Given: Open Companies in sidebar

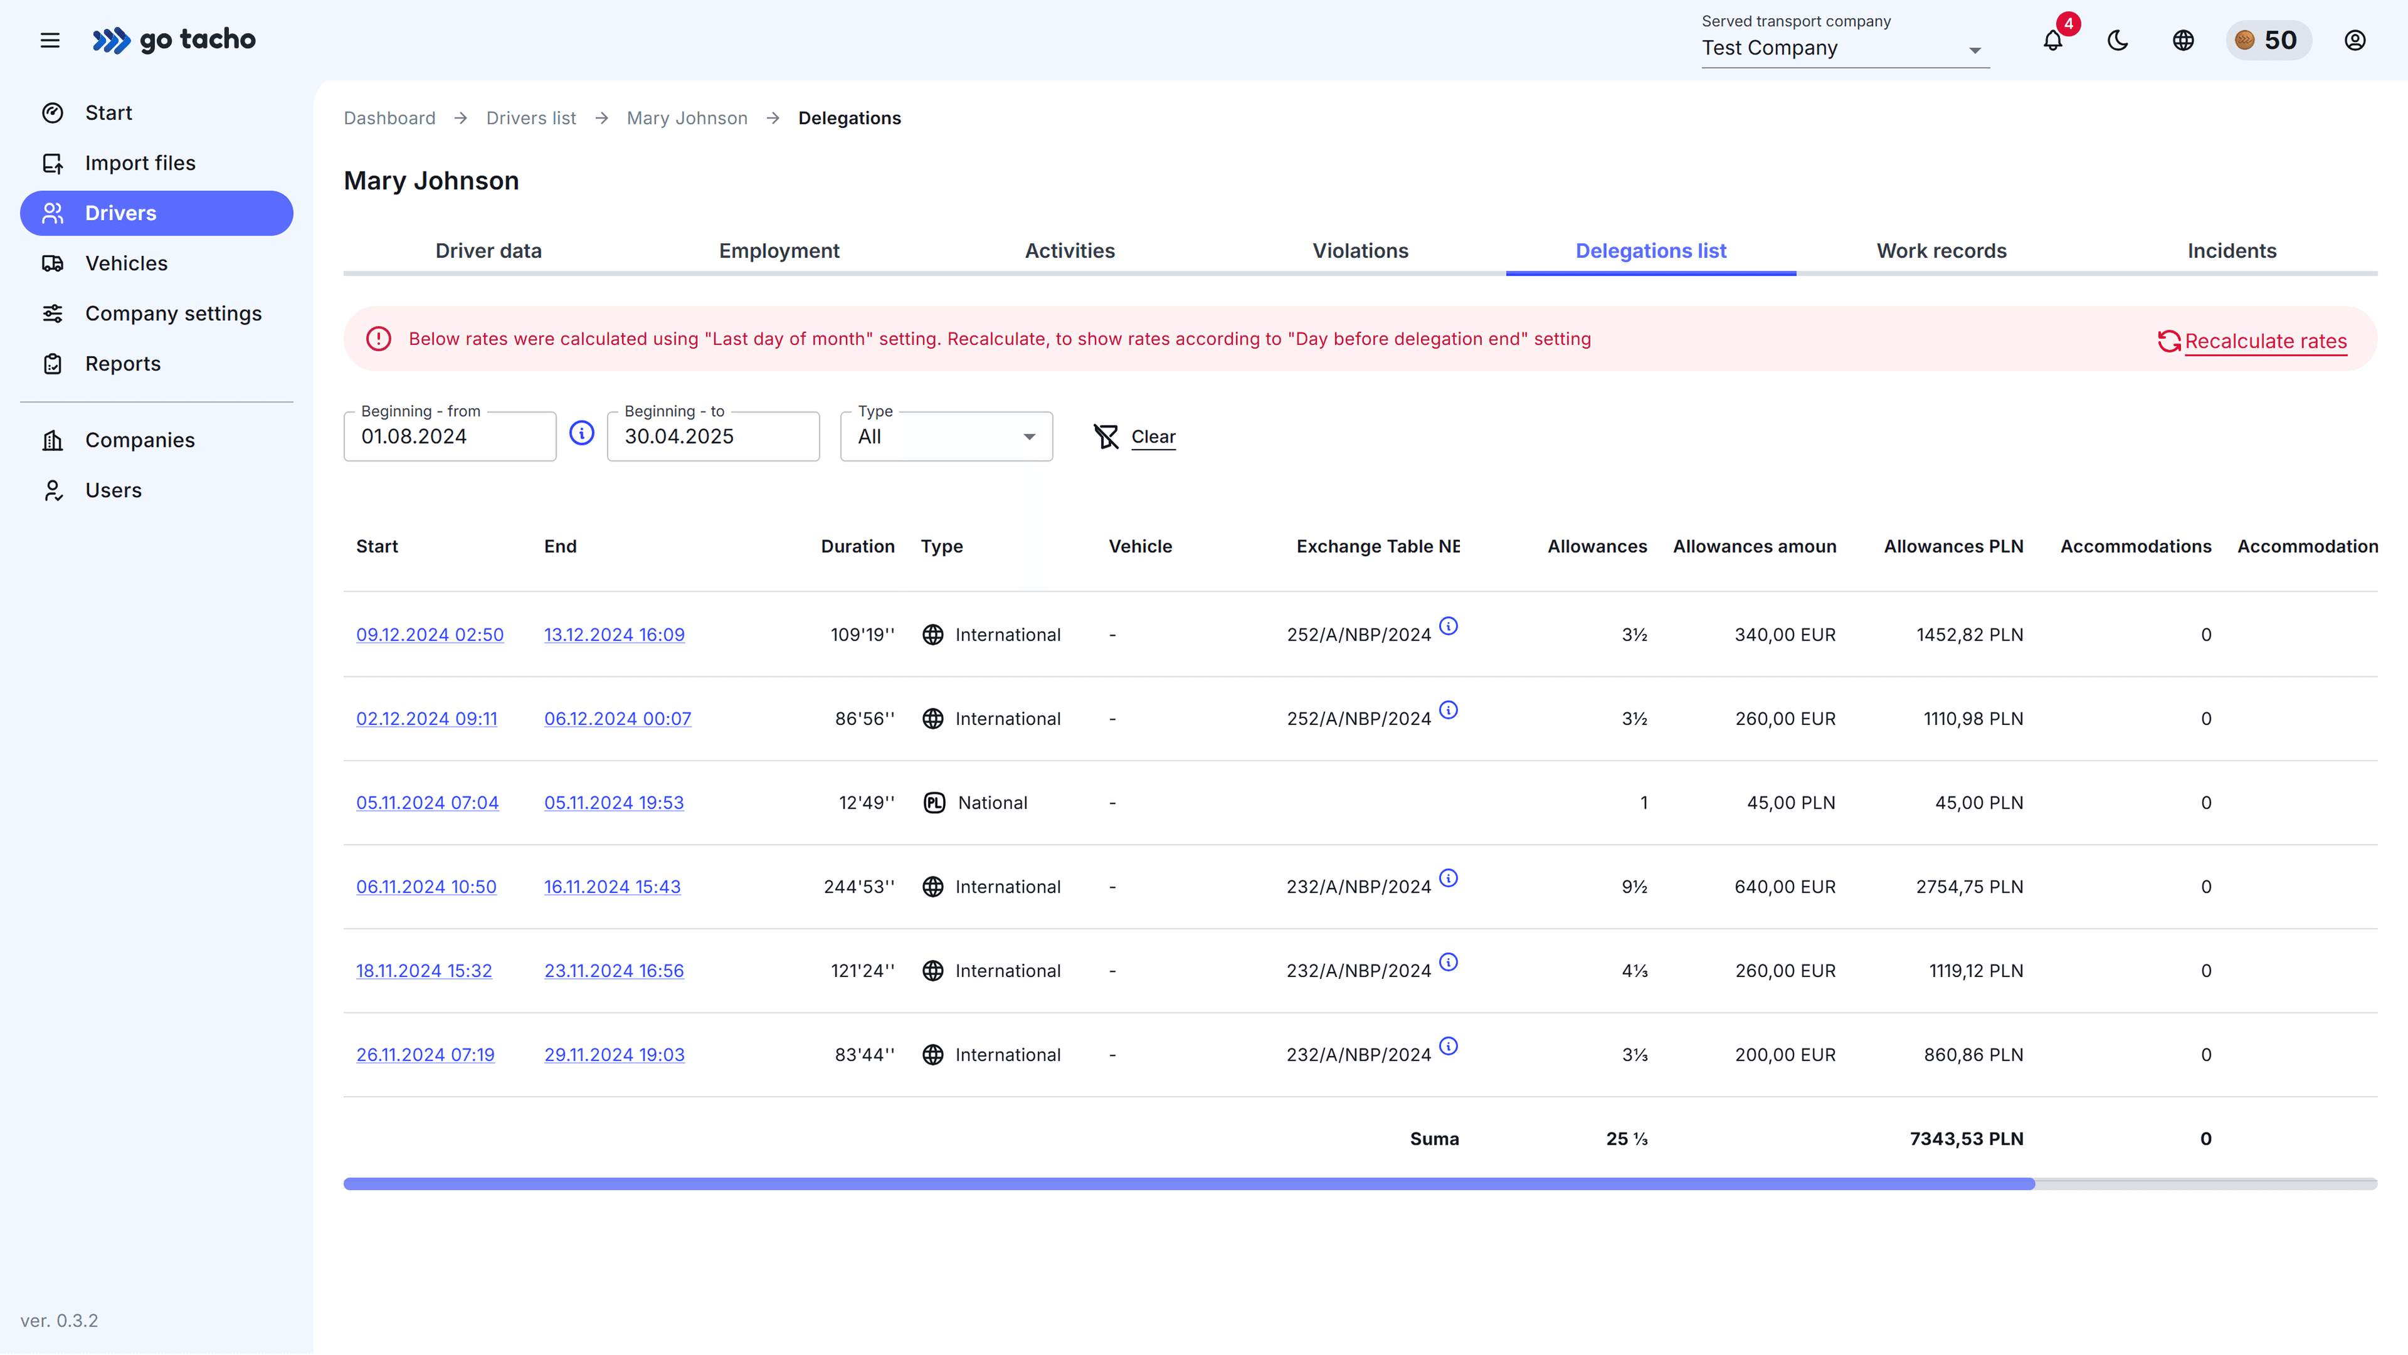Looking at the screenshot, I should [157, 440].
